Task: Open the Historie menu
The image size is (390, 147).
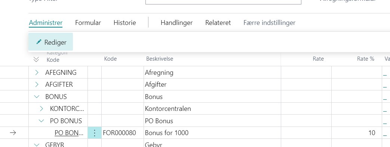Action: (125, 23)
